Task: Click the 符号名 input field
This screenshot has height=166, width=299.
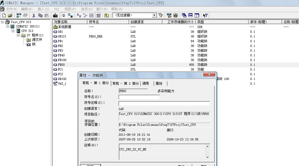Action: pyautogui.click(x=139, y=97)
